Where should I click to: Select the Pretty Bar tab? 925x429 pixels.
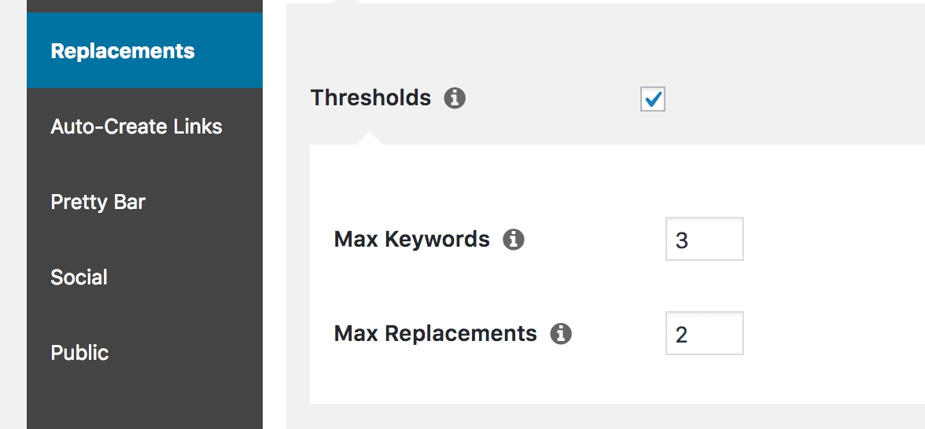point(98,202)
